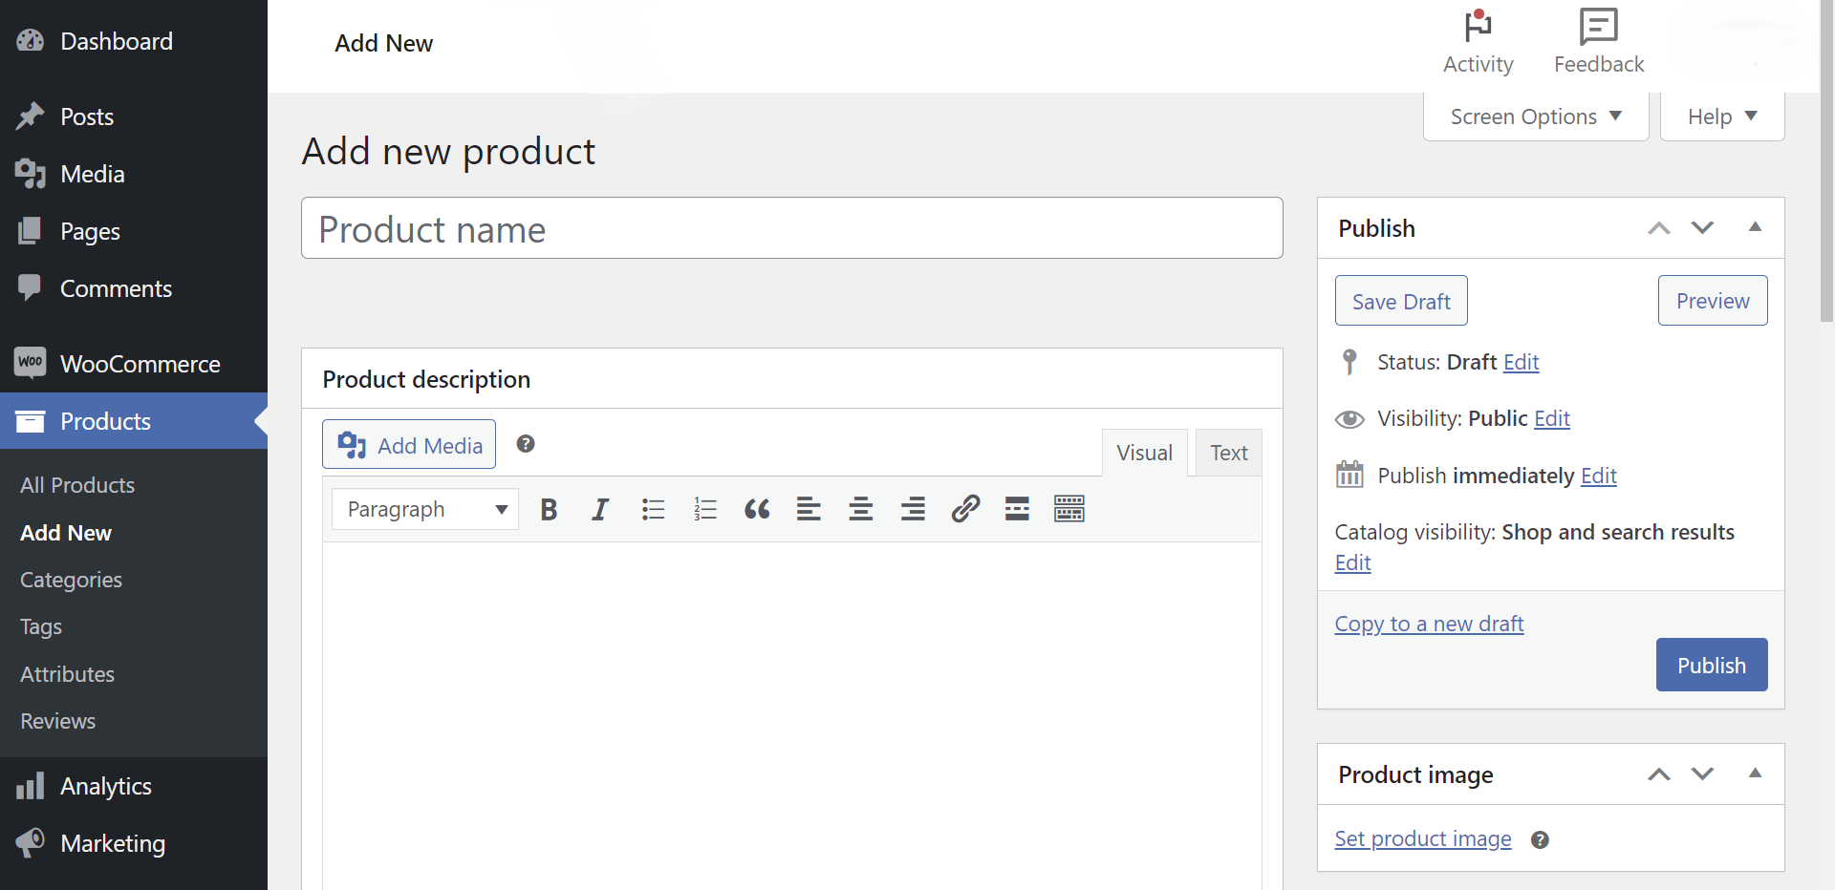Click the Save Draft button
The width and height of the screenshot is (1835, 890).
click(x=1401, y=301)
